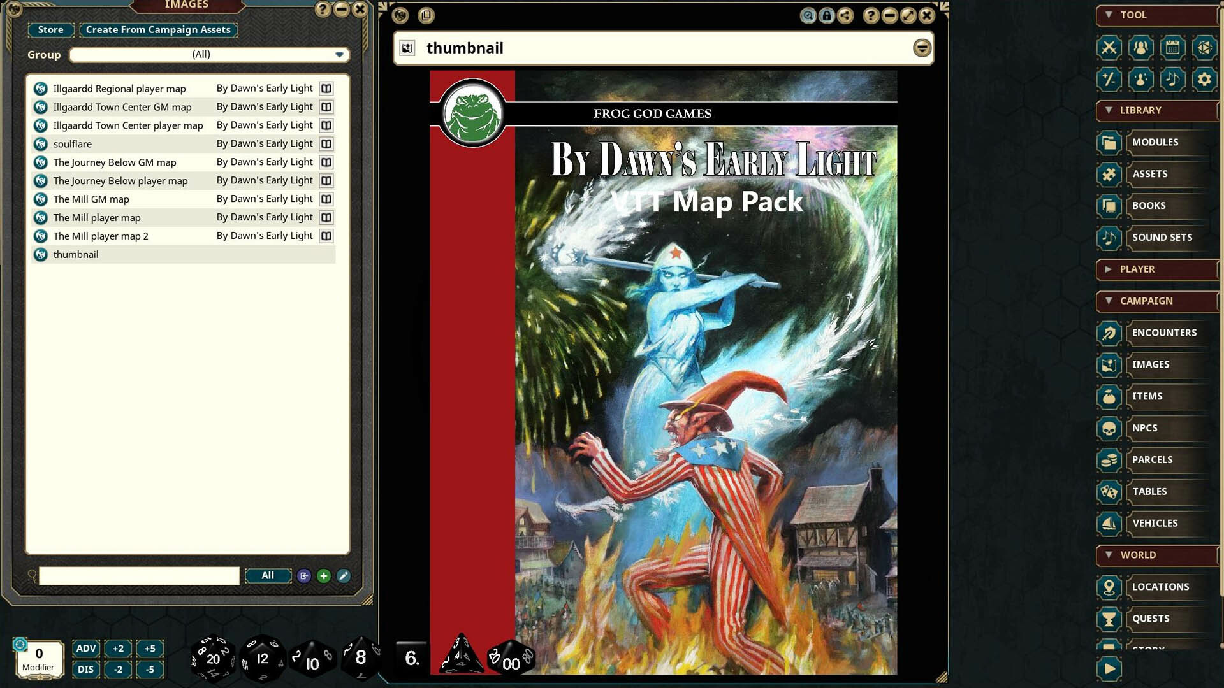
Task: Open the Calendar tool
Action: 1173,48
